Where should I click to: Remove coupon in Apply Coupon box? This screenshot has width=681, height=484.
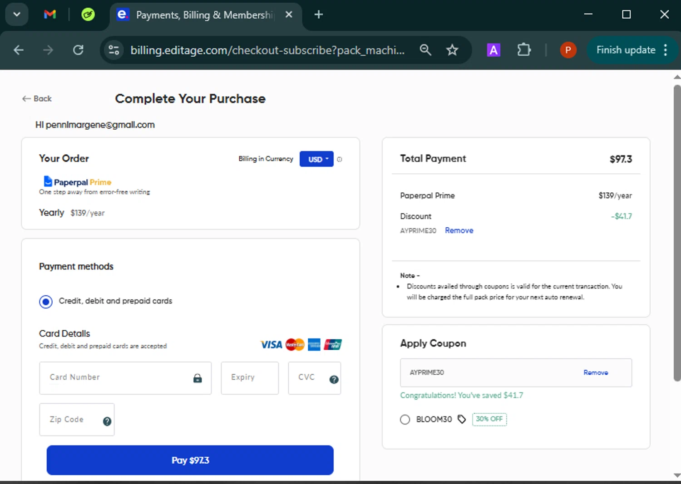point(596,372)
